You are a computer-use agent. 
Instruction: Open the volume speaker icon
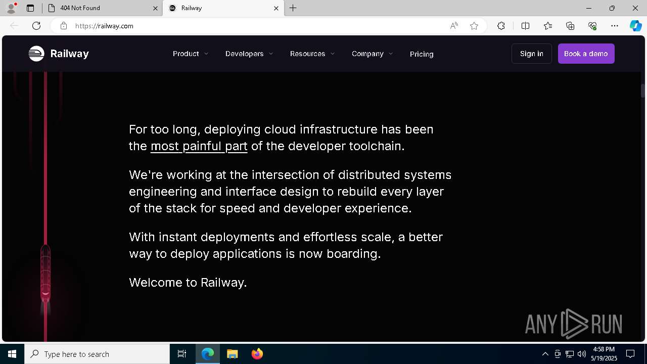tap(582, 354)
